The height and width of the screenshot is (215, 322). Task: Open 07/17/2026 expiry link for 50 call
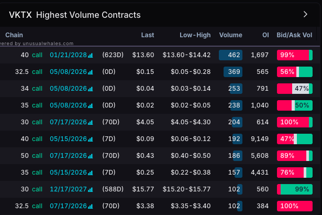point(68,156)
